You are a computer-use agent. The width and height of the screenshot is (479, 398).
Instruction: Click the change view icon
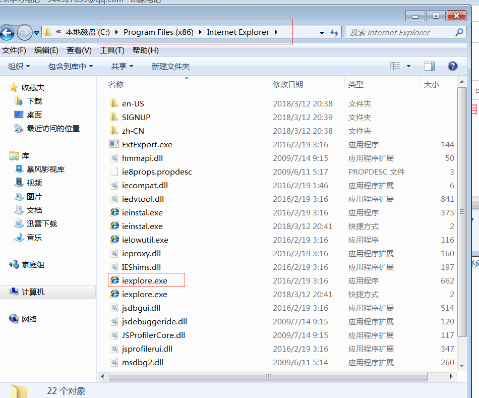pyautogui.click(x=395, y=66)
